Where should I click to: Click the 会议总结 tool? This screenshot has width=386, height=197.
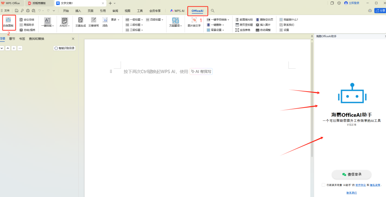[27, 19]
